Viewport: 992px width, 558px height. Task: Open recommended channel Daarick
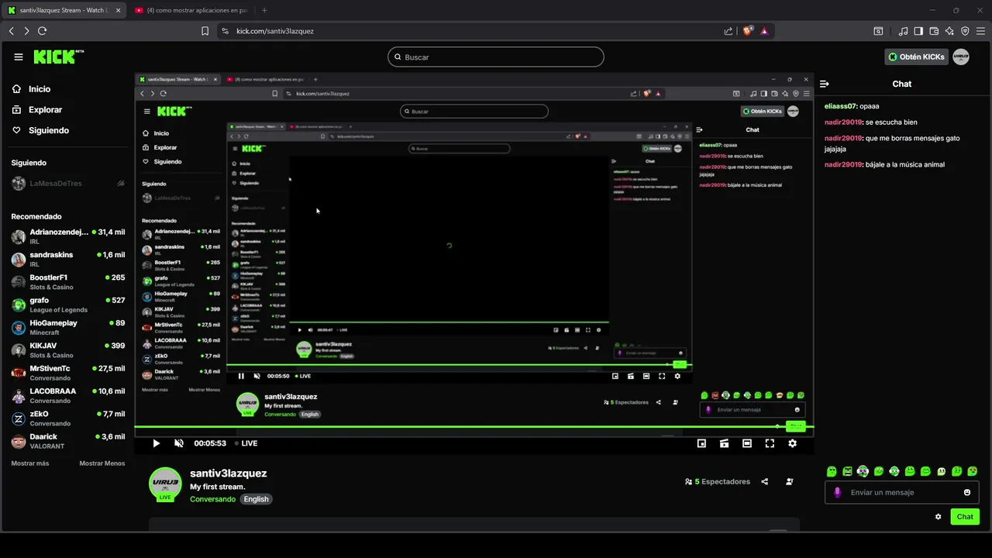pos(68,441)
